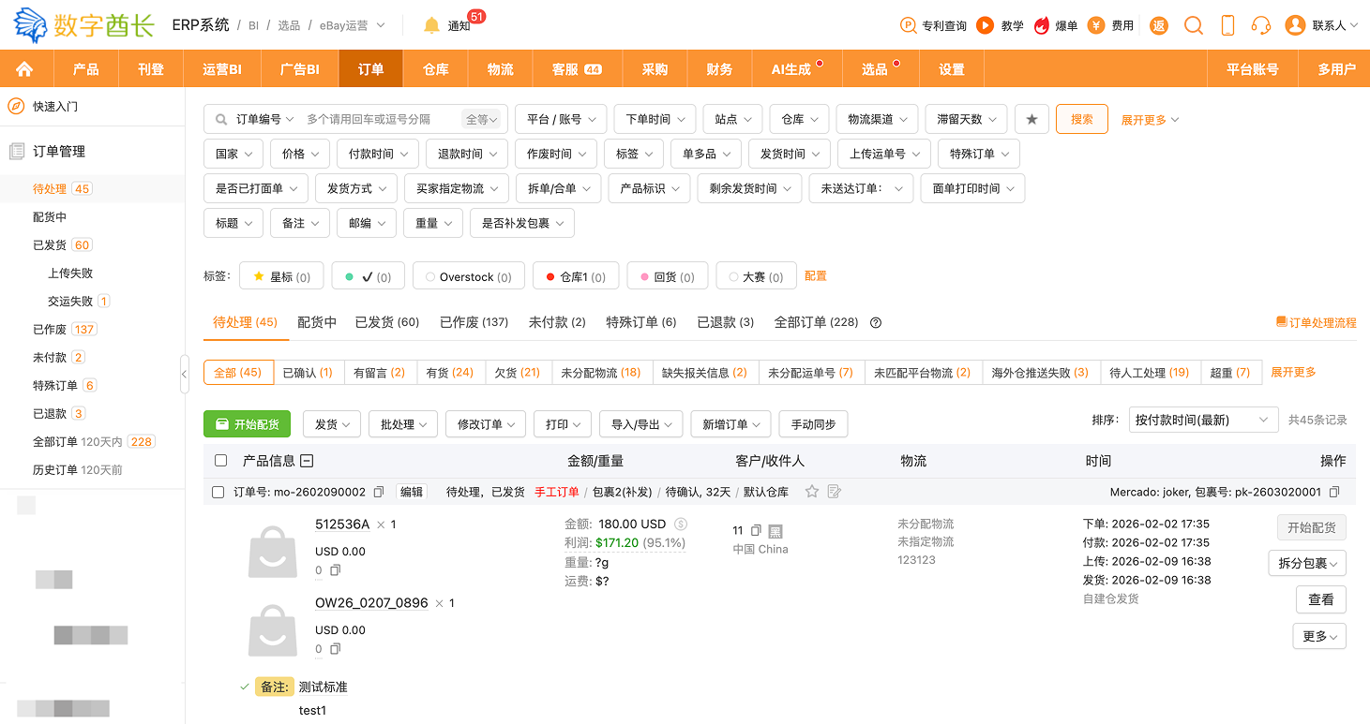Click the magnifier search icon in header
This screenshot has width=1370, height=724.
pyautogui.click(x=1193, y=25)
